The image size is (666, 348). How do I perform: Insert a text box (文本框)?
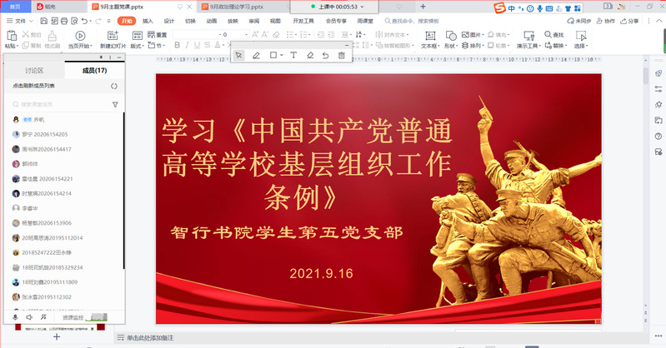[428, 40]
